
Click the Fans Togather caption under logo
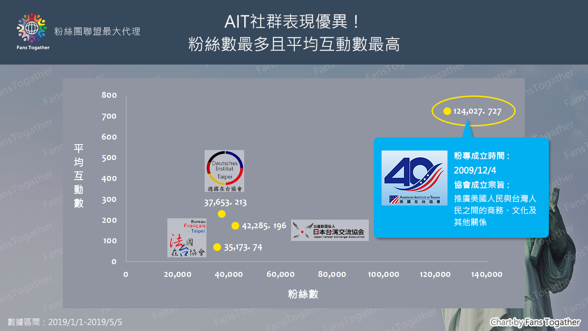[33, 47]
